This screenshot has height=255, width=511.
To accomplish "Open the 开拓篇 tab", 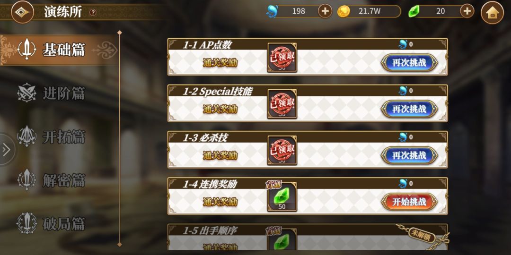I will click(x=51, y=137).
